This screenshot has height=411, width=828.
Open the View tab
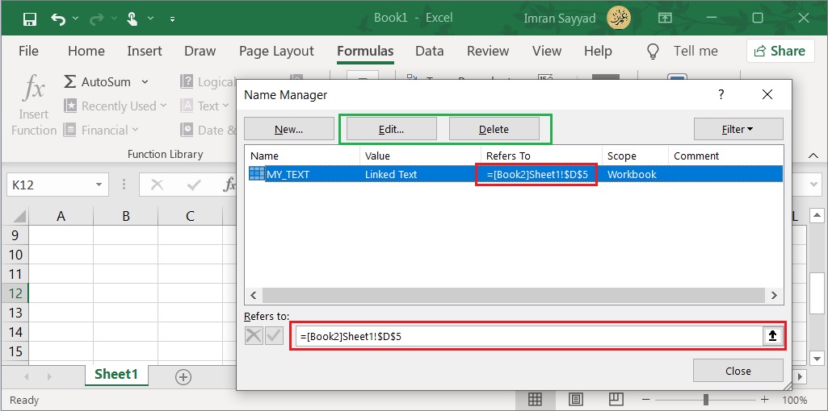pyautogui.click(x=547, y=51)
